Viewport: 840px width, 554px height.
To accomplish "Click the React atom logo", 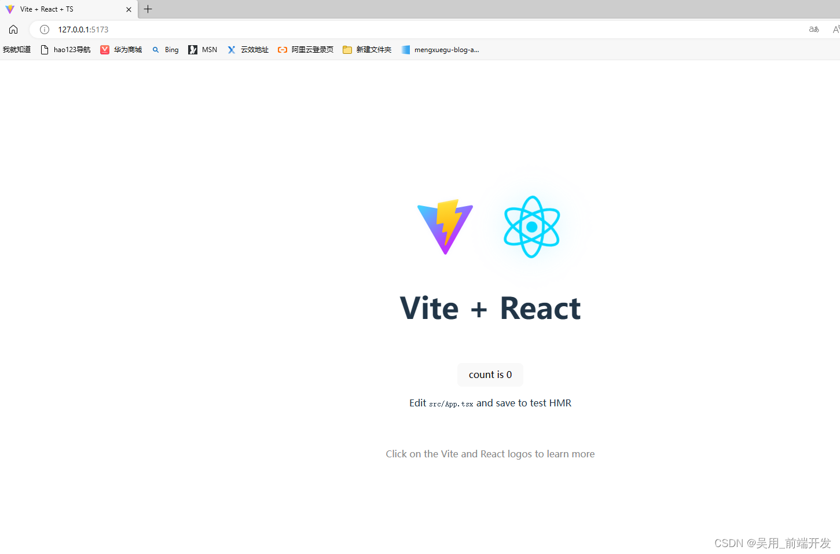I will point(532,227).
